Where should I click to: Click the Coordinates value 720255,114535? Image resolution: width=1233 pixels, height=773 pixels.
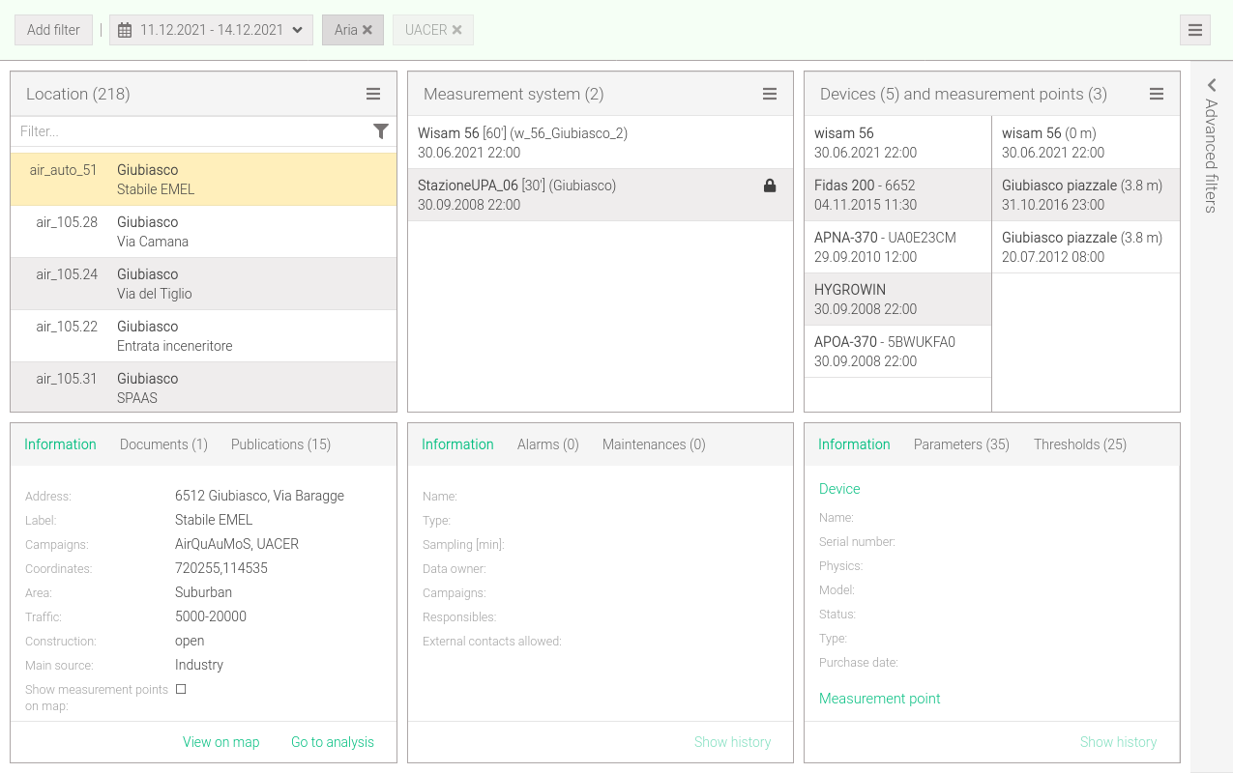tap(221, 568)
